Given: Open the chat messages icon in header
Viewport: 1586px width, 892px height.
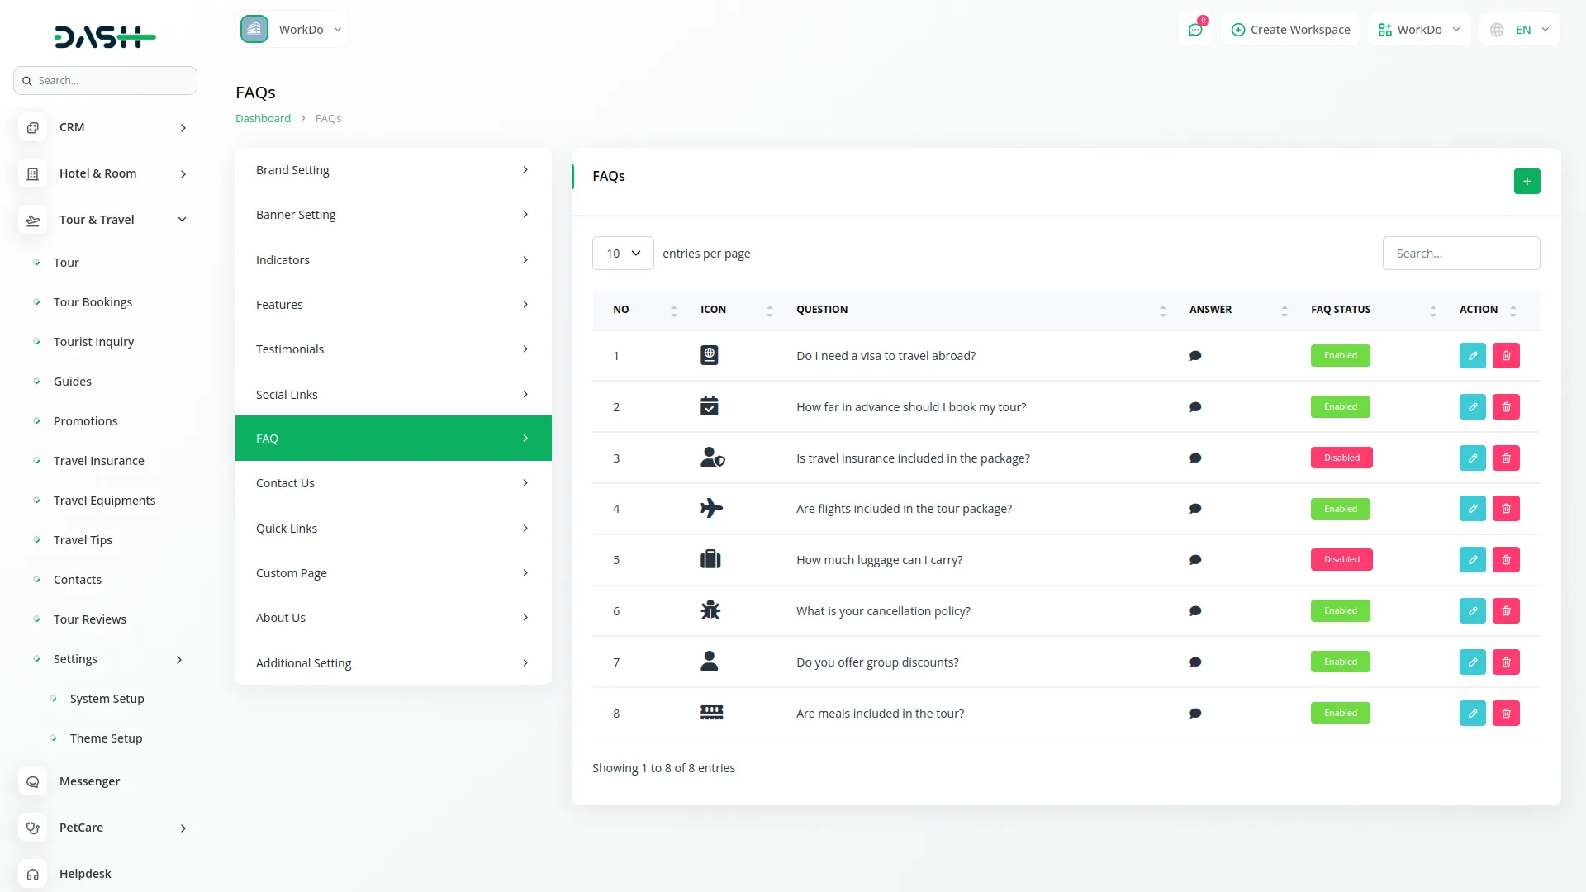Looking at the screenshot, I should tap(1194, 30).
